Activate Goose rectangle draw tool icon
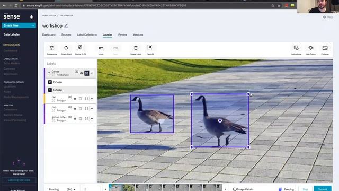 click(87, 73)
